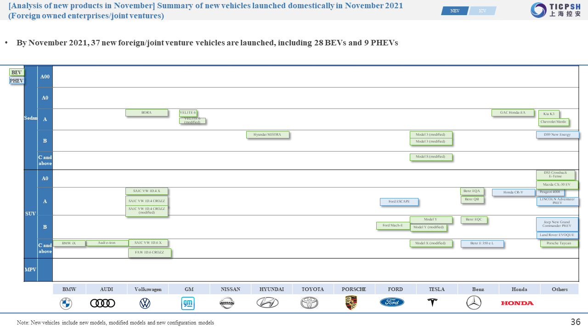The image size is (588, 330).
Task: Click the Audi four-rings logo
Action: (x=102, y=303)
